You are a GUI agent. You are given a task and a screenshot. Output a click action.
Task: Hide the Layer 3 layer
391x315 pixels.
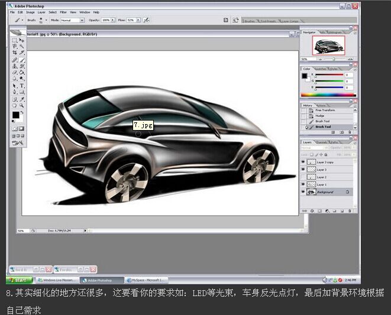click(303, 170)
